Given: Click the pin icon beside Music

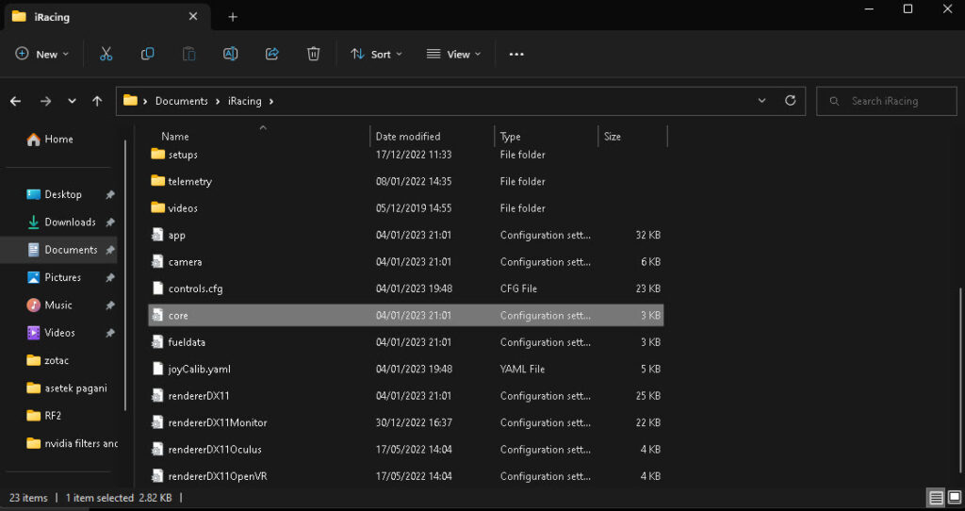Looking at the screenshot, I should pos(110,305).
